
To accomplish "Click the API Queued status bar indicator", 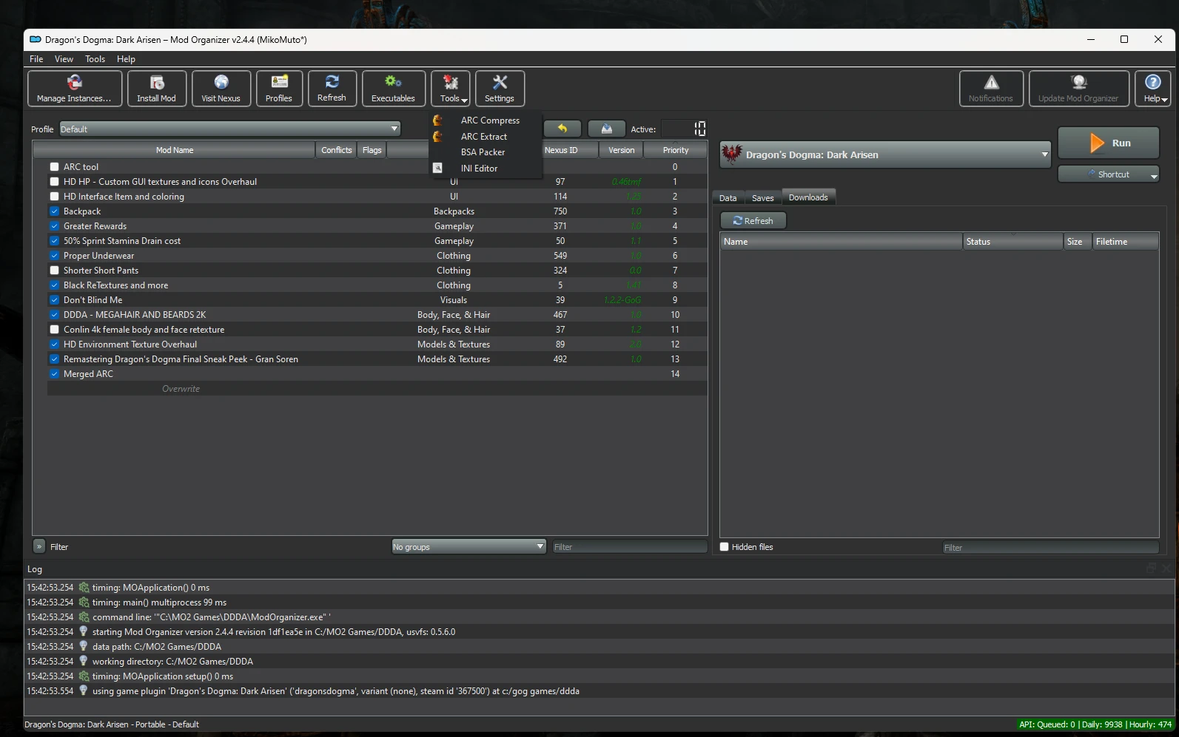I will coord(1095,724).
